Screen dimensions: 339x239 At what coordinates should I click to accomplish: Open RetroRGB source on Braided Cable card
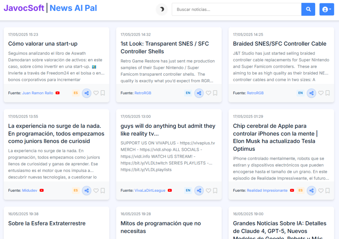(x=255, y=93)
